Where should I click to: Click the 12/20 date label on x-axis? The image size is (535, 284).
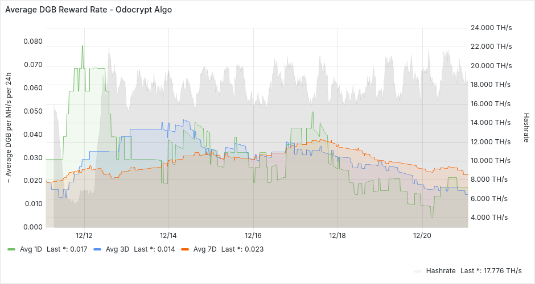tap(422, 235)
